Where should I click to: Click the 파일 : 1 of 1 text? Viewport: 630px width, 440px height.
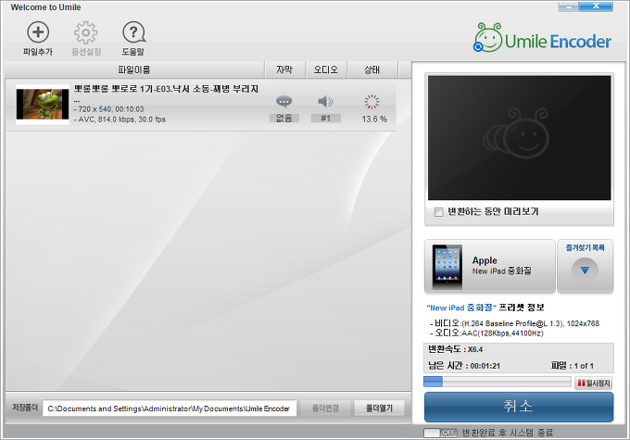pyautogui.click(x=573, y=366)
